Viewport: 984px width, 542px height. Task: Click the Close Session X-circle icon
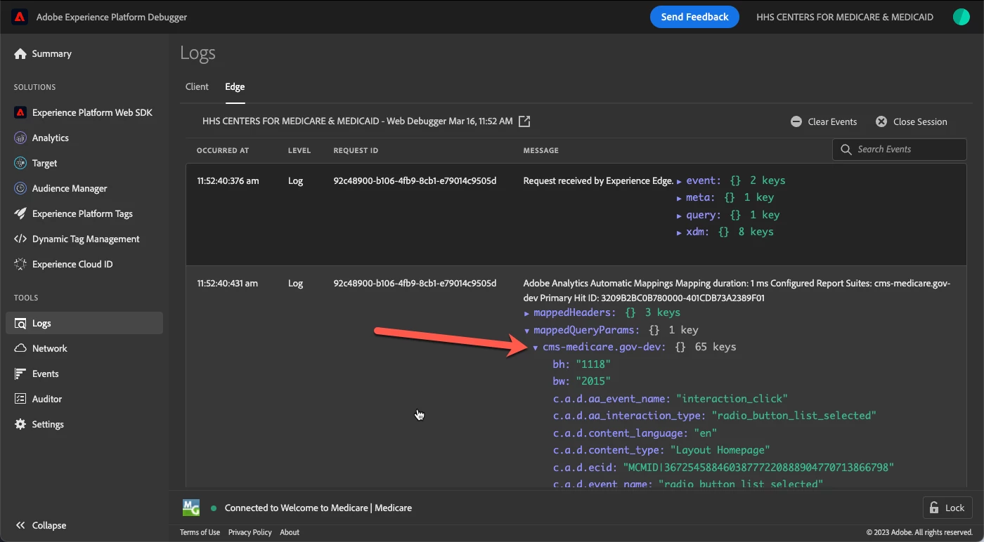(x=881, y=121)
